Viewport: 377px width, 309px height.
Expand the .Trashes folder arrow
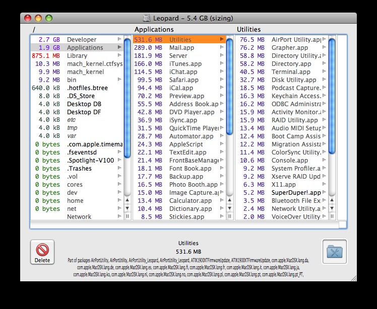coord(119,168)
